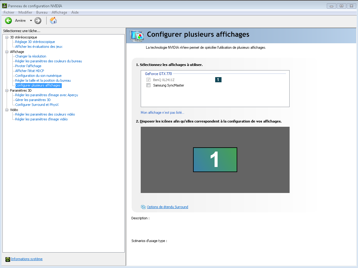The height and width of the screenshot is (268, 358).
Task: Collapse the 3D stéréoscopique tree node
Action: [7, 37]
